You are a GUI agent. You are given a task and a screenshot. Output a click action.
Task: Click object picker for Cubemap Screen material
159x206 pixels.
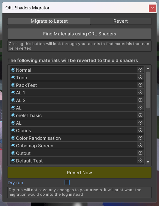140,146
